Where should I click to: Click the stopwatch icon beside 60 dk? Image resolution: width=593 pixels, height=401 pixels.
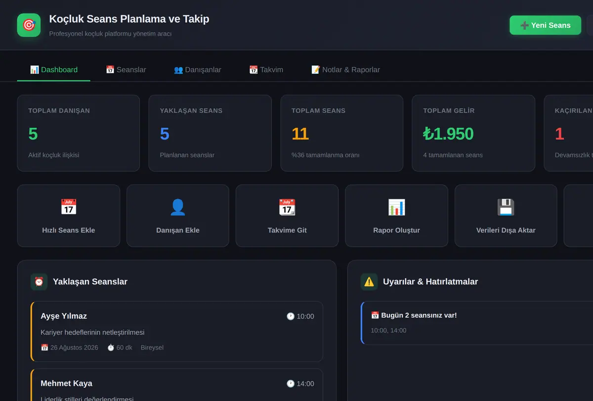click(111, 348)
